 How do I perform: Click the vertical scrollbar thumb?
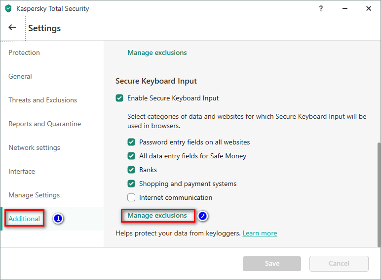click(379, 195)
